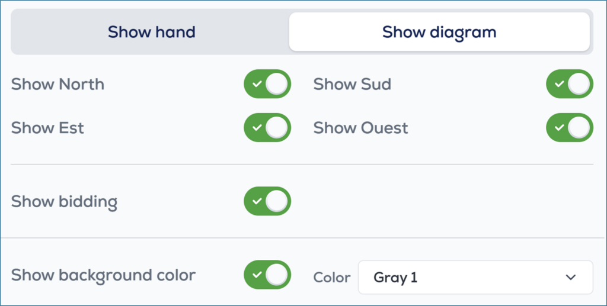This screenshot has height=306, width=607.
Task: Click the chevron arrow of Color dropdown
Action: [x=571, y=277]
